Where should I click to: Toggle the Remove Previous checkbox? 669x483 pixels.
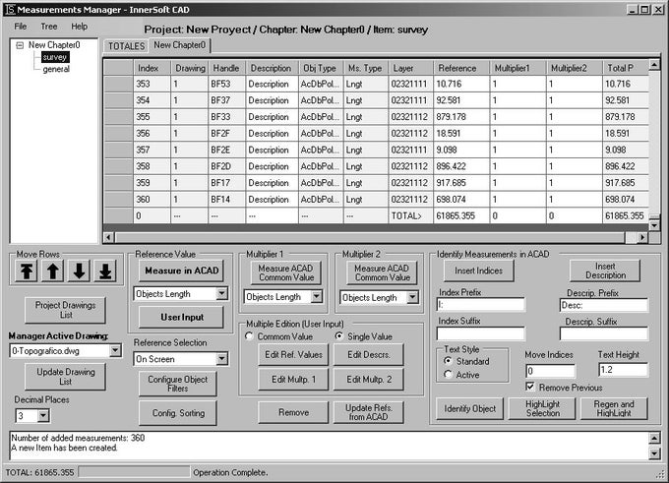click(530, 387)
